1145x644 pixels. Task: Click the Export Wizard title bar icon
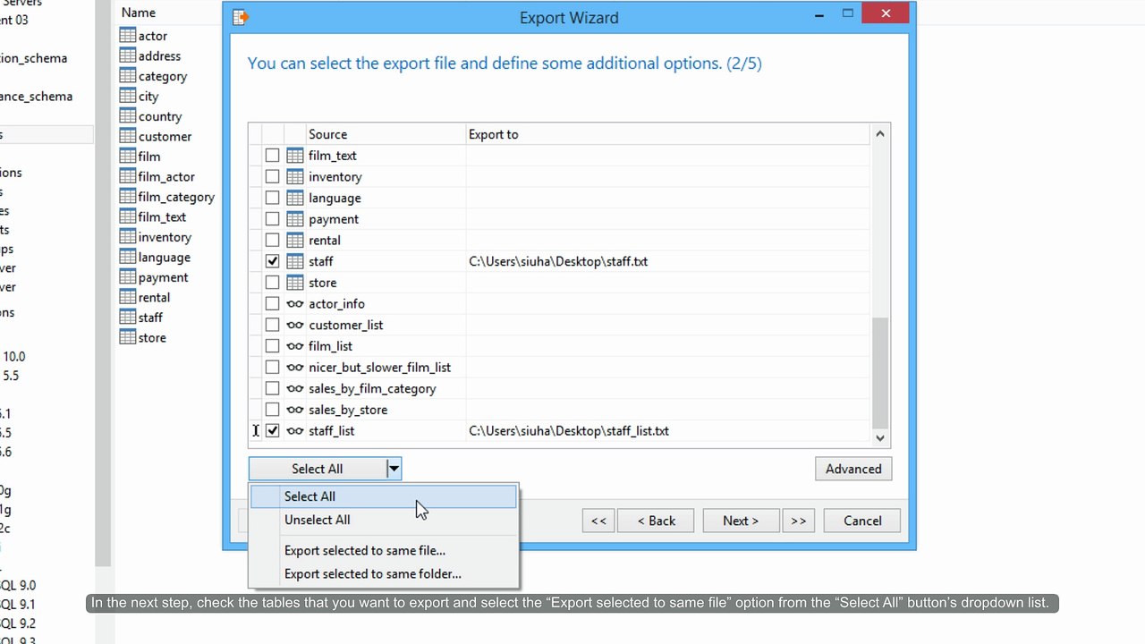241,17
